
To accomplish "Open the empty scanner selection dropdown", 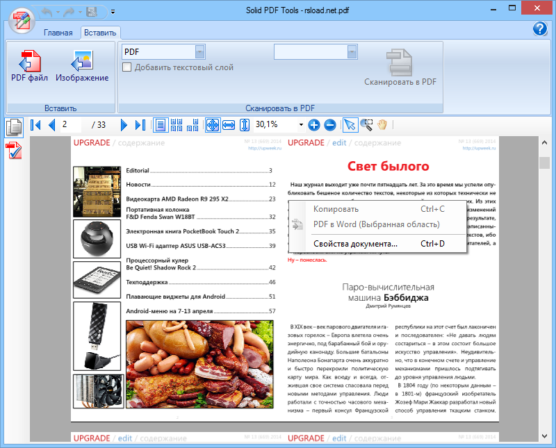I will tap(351, 51).
